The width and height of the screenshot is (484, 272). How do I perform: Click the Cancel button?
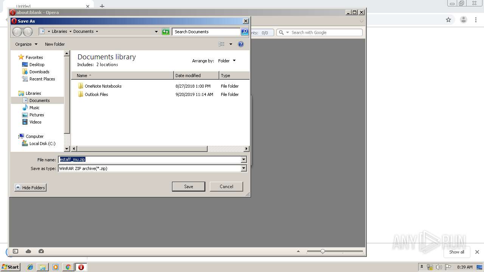click(226, 187)
